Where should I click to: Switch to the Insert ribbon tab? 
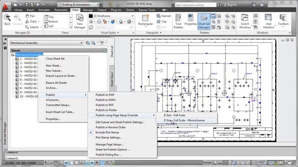[x=30, y=10]
